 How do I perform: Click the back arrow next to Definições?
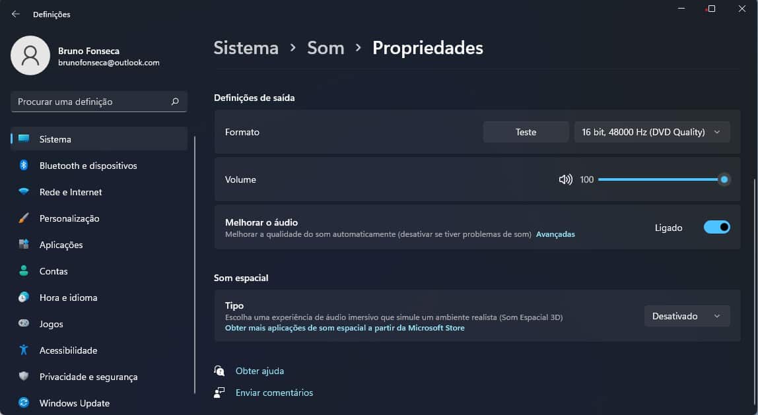coord(15,14)
